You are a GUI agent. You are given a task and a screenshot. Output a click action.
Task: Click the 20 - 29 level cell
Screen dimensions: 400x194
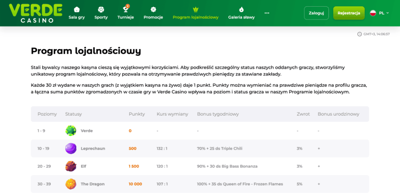click(x=44, y=166)
